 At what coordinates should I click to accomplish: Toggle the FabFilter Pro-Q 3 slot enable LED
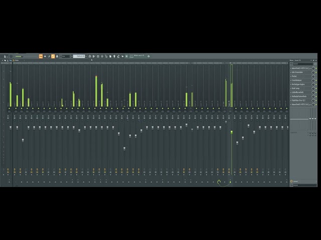(x=316, y=100)
